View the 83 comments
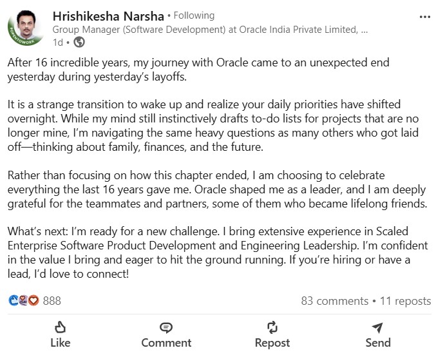The image size is (436, 357). [334, 301]
